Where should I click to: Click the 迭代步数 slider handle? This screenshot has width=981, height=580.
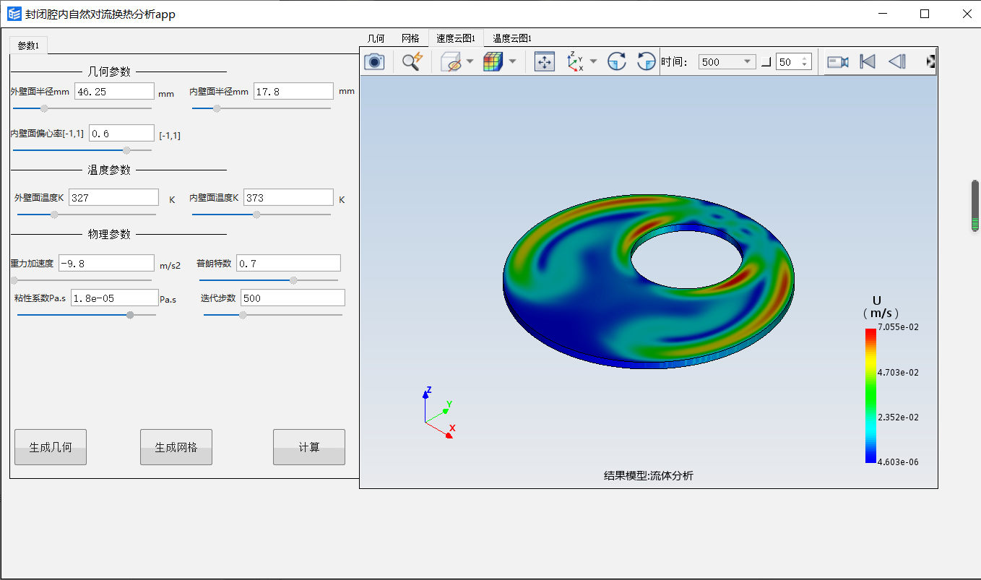click(243, 315)
